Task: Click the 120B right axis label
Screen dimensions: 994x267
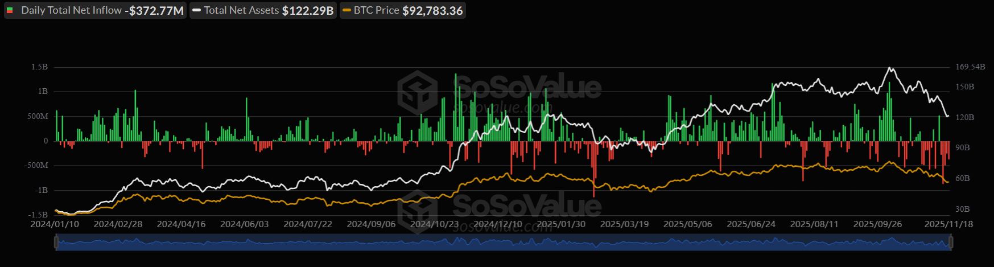Action: [x=965, y=117]
